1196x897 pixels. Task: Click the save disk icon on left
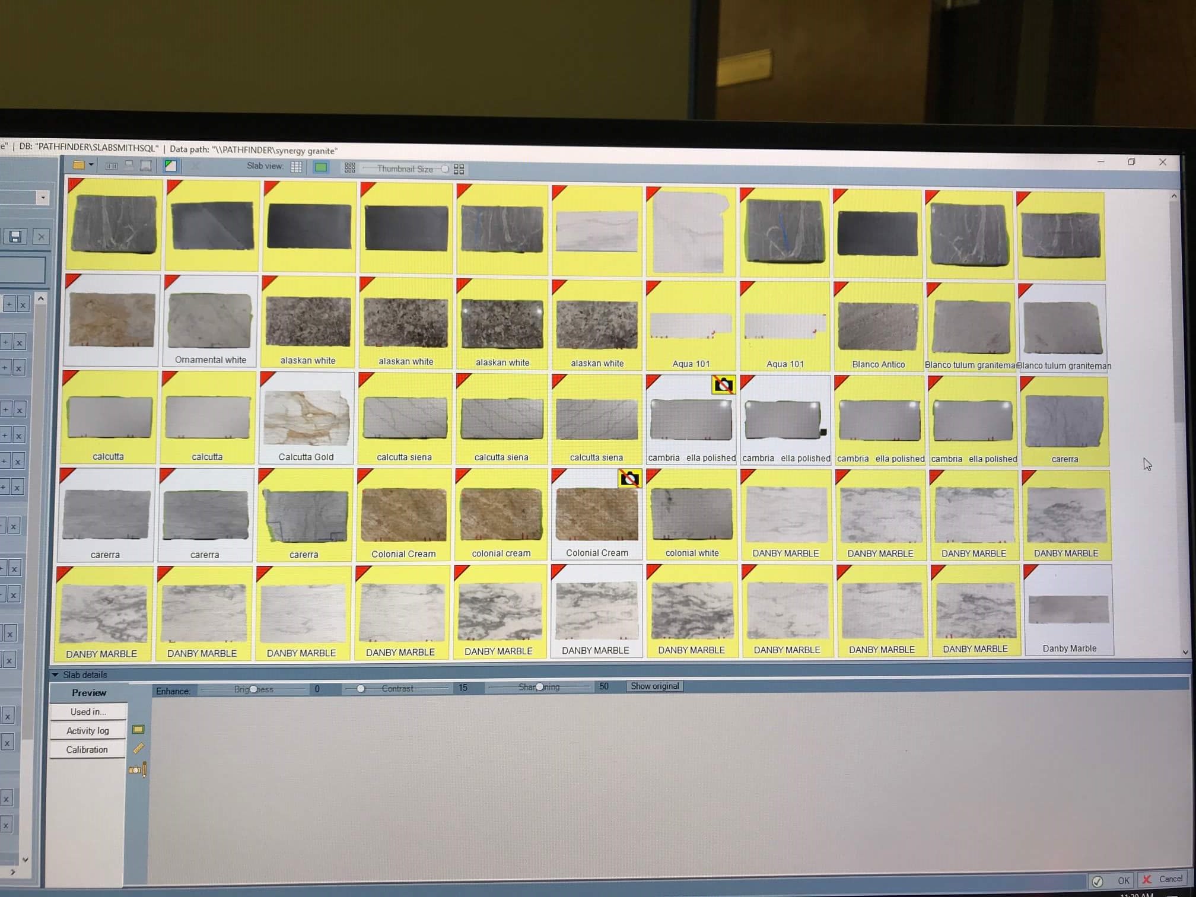pos(15,237)
